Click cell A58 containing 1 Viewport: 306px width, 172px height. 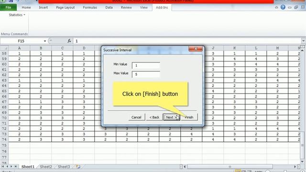19,53
